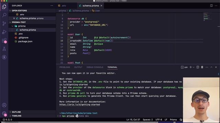
Task: Open the new terminal launch profile dropdown
Action: 194,67
